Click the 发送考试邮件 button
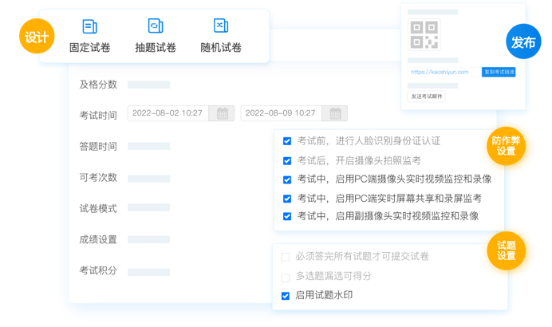The height and width of the screenshot is (327, 552). pyautogui.click(x=427, y=97)
